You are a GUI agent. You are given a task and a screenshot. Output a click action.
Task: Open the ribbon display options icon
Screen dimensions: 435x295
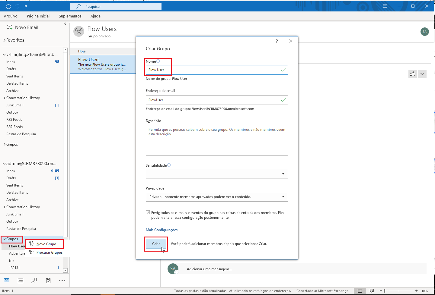385,6
